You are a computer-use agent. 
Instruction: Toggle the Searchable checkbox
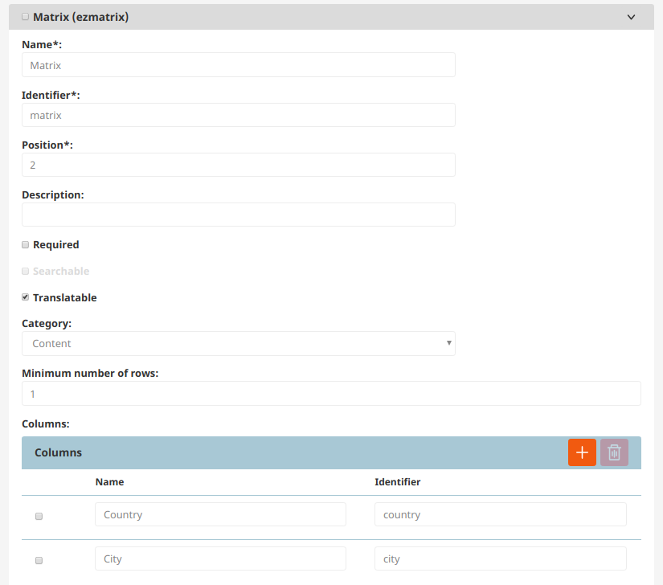click(25, 271)
